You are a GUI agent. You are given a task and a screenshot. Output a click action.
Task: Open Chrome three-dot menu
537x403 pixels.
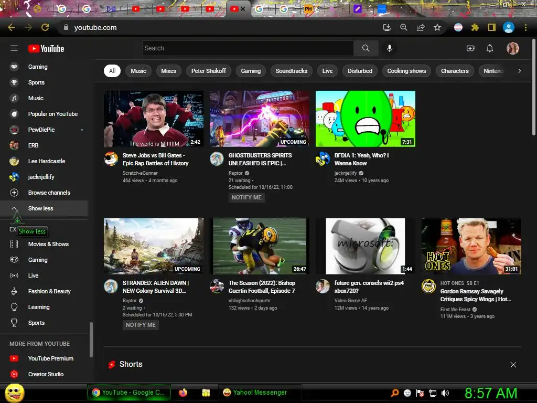(525, 27)
